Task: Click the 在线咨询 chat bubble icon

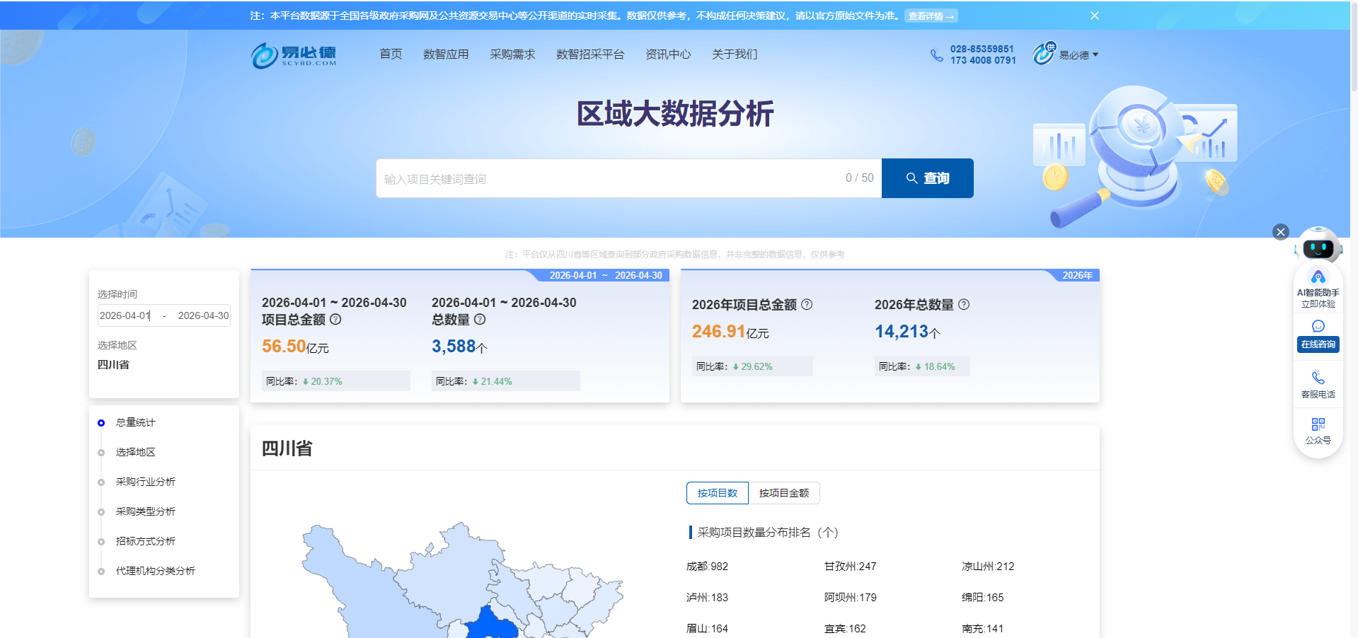Action: [1318, 326]
